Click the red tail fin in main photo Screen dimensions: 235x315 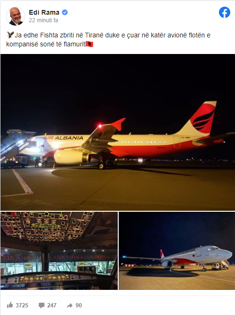(x=202, y=117)
